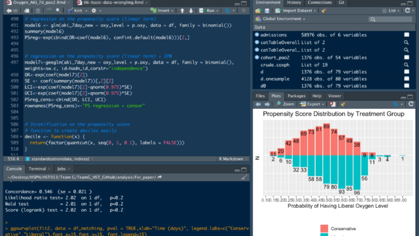419x236 pixels.
Task: Switch to the Terminal tab
Action: click(37, 169)
